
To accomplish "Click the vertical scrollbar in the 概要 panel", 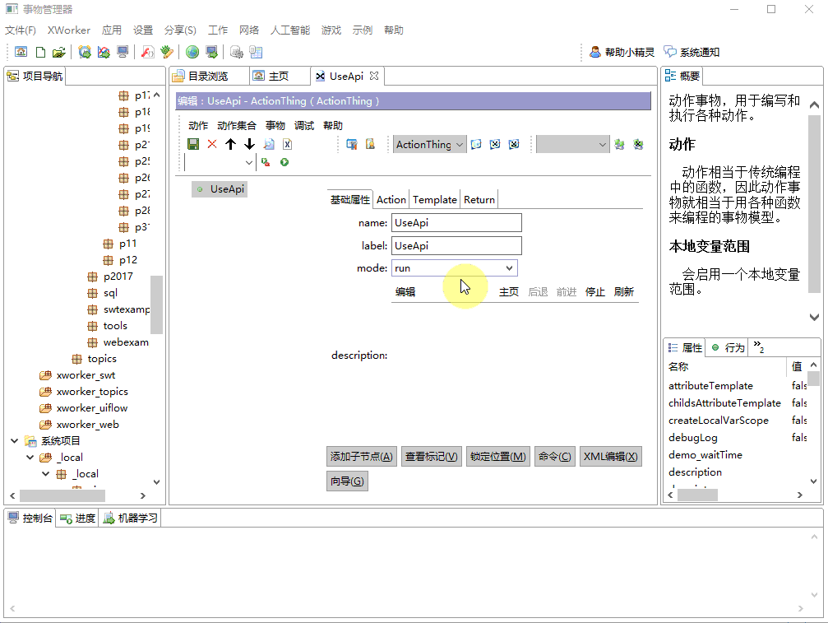I will tap(814, 206).
